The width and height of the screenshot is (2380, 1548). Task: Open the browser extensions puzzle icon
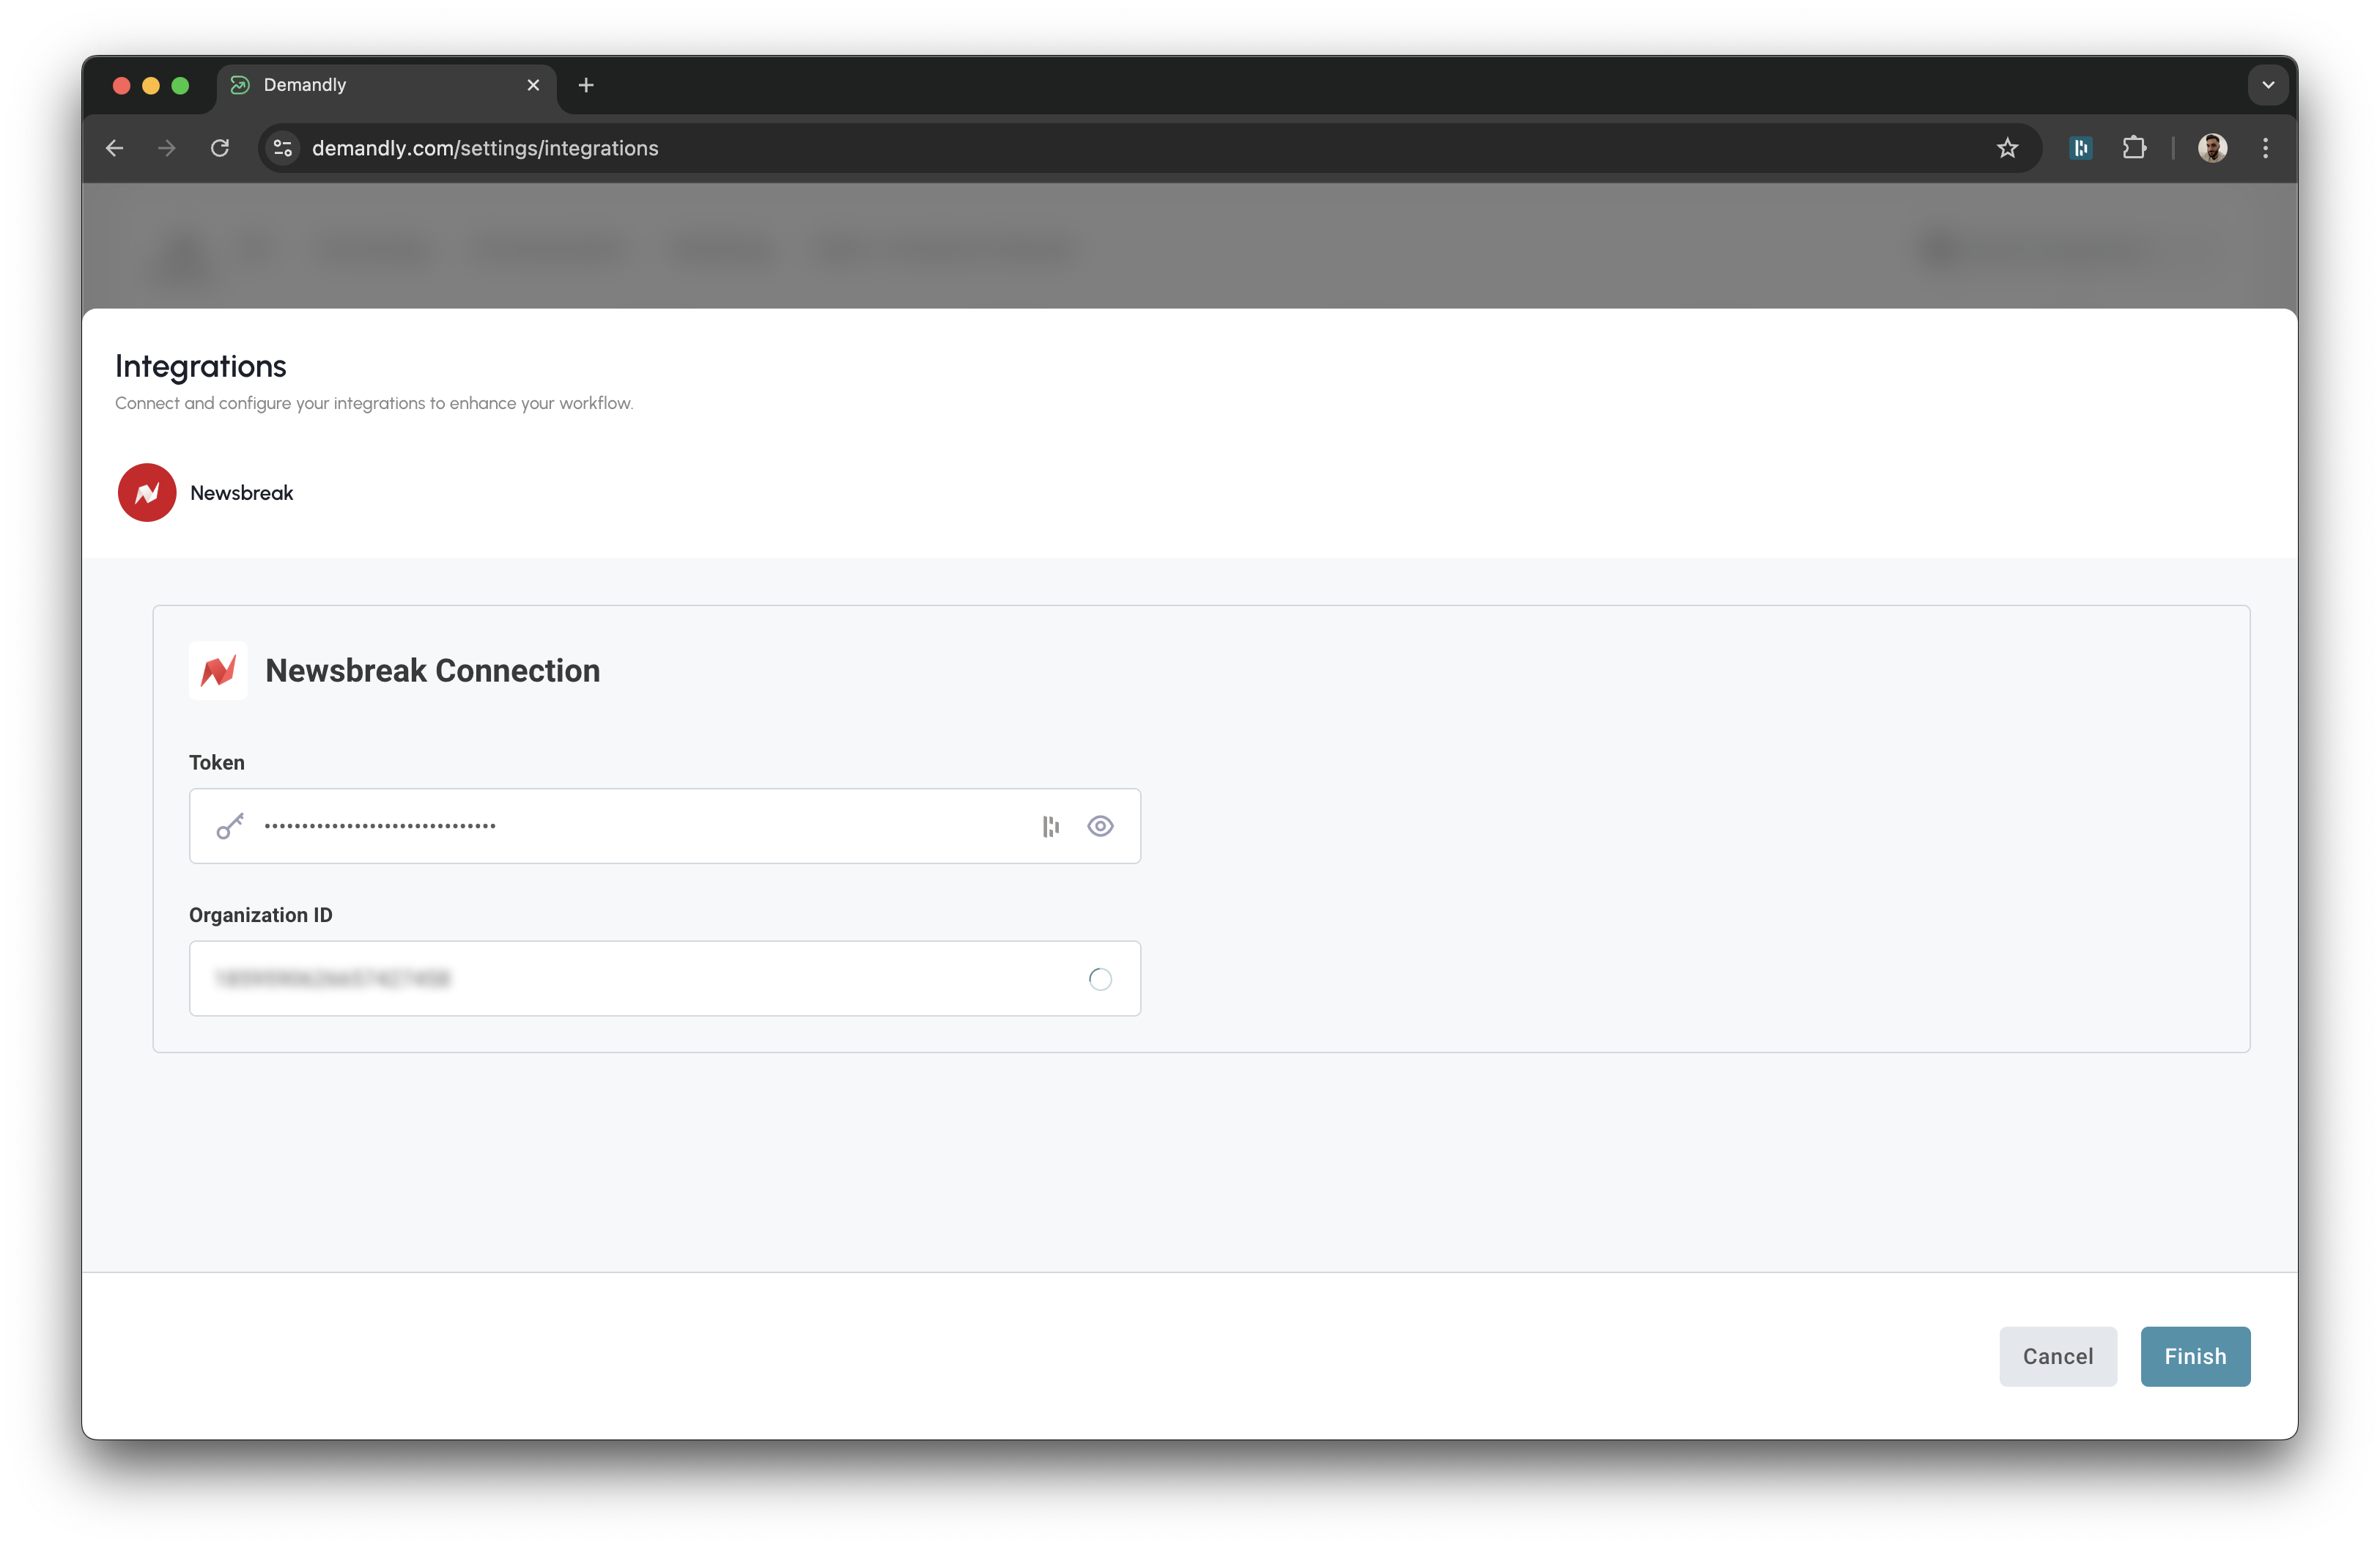click(2135, 147)
